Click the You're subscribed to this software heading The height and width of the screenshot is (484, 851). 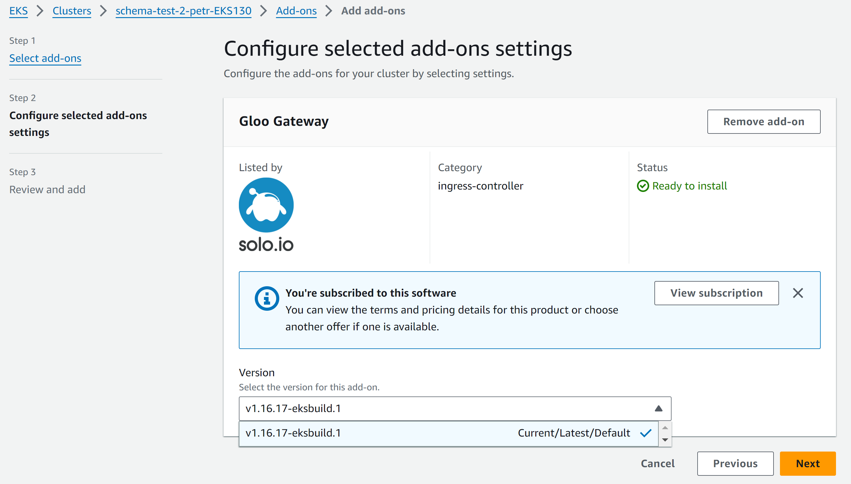(371, 293)
